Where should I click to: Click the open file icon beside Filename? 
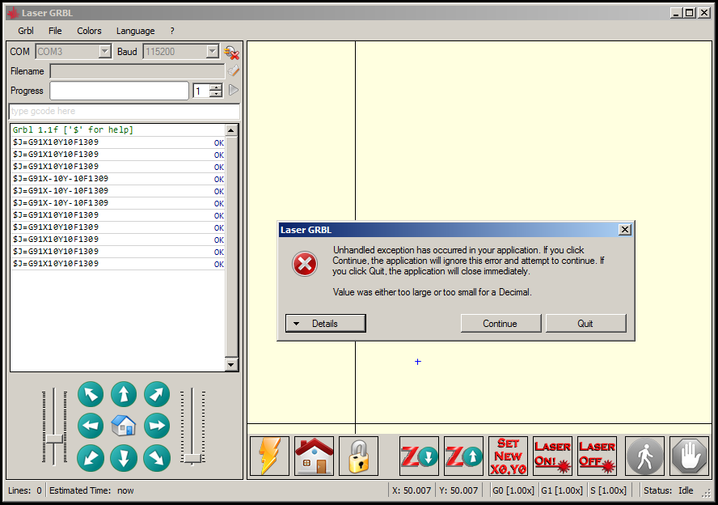point(234,70)
